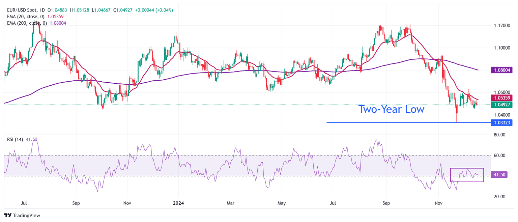This screenshot has height=222, width=518.
Task: Click the green 1.04927 current price label
Action: [502, 105]
